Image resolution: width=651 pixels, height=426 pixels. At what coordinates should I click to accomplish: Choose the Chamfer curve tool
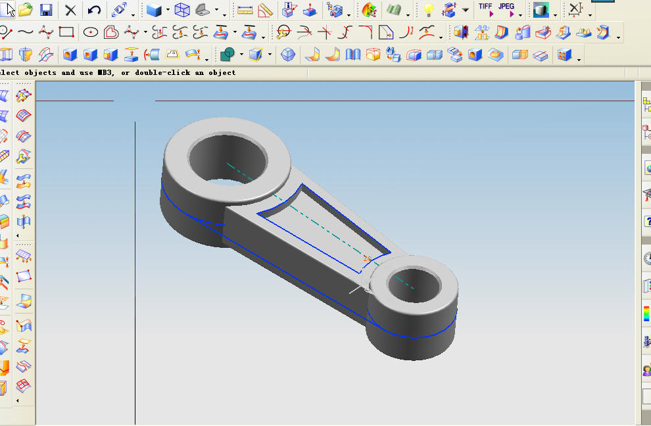[x=386, y=32]
